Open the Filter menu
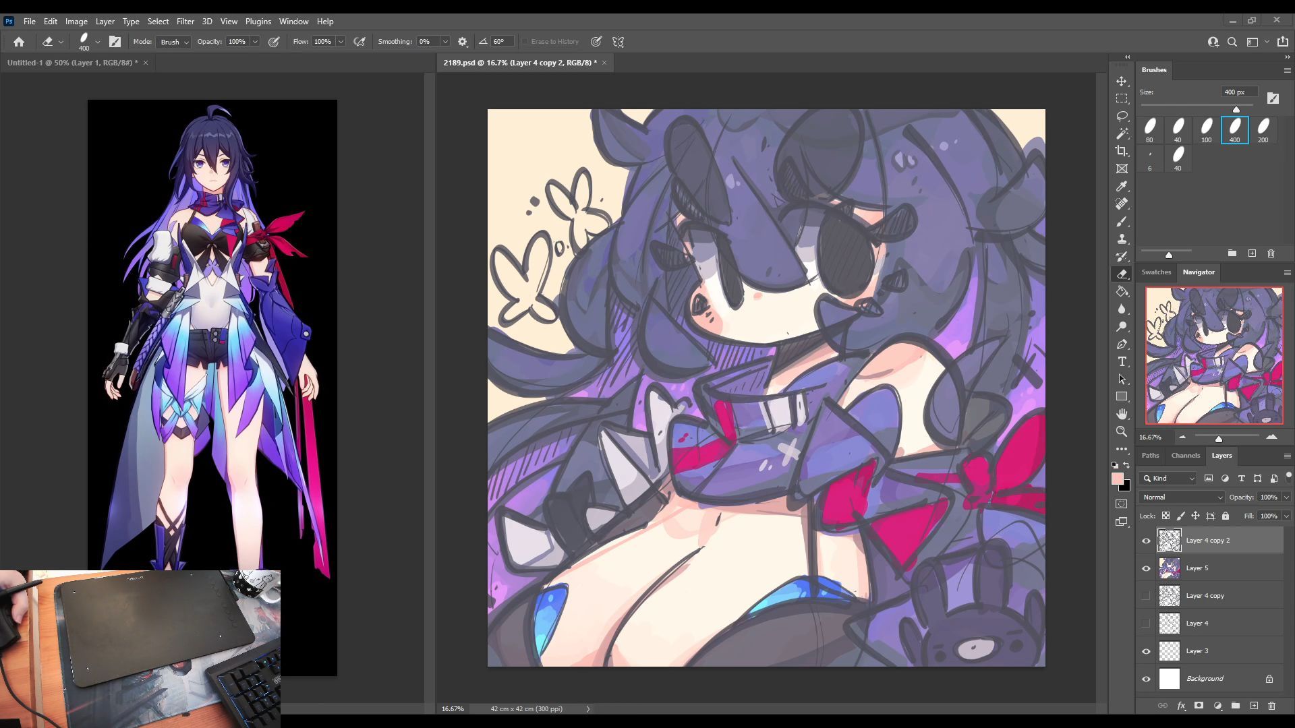This screenshot has height=728, width=1295. (x=185, y=22)
